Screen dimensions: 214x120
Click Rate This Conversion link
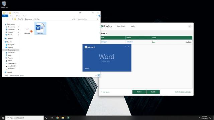click(183, 92)
